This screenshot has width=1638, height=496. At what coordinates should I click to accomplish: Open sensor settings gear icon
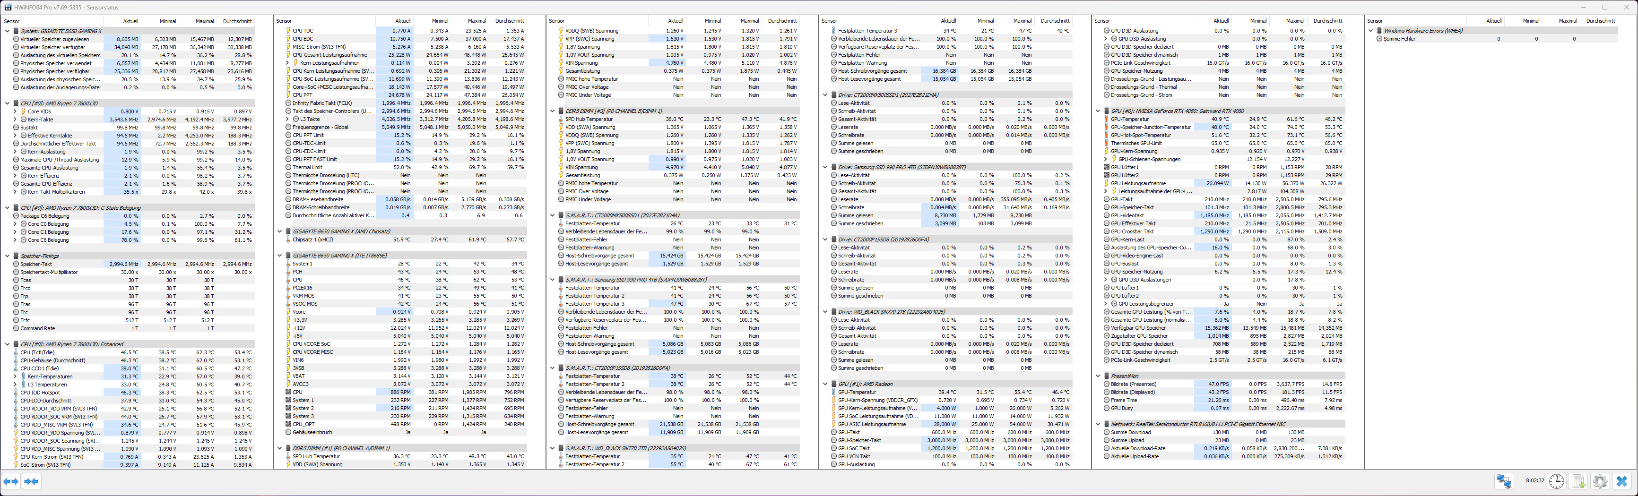[x=1601, y=481]
